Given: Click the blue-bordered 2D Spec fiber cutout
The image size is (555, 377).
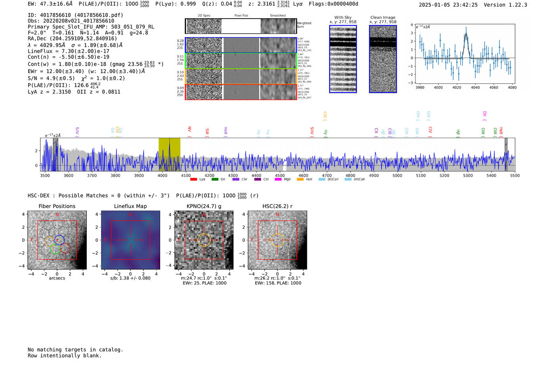Looking at the screenshot, I should [204, 45].
